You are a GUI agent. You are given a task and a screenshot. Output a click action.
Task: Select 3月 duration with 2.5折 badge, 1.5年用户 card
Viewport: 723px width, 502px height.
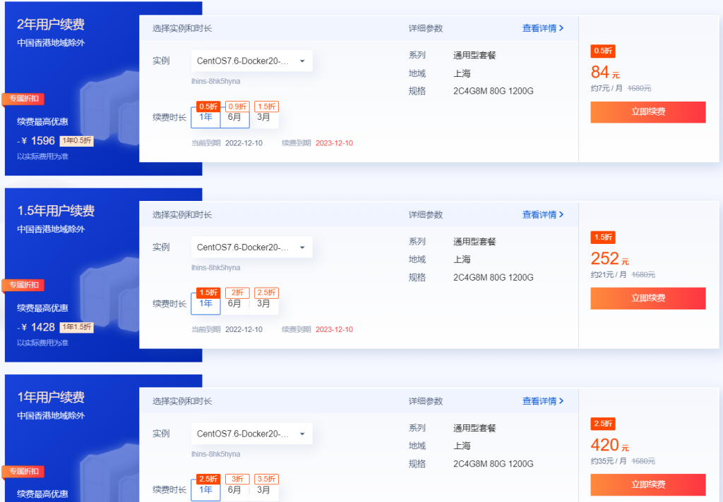(x=264, y=303)
